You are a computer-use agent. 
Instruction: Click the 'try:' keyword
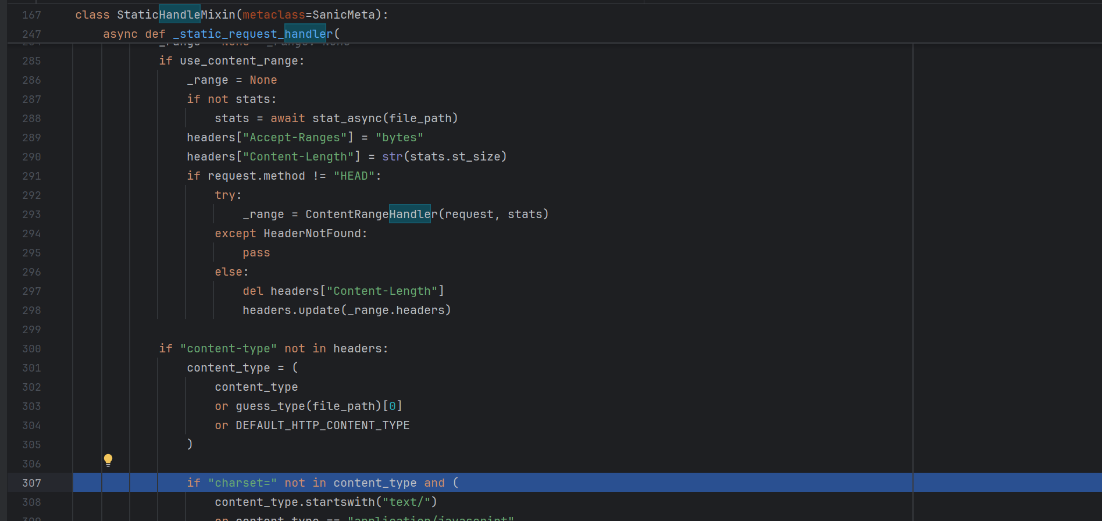[x=228, y=195]
